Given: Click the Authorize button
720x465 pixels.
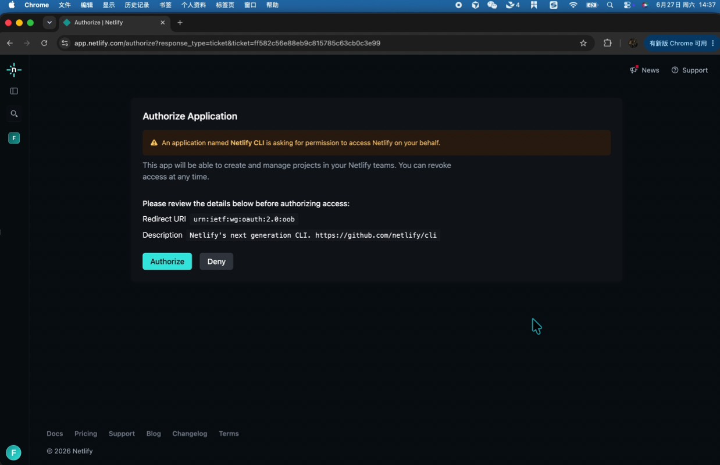Looking at the screenshot, I should (167, 262).
